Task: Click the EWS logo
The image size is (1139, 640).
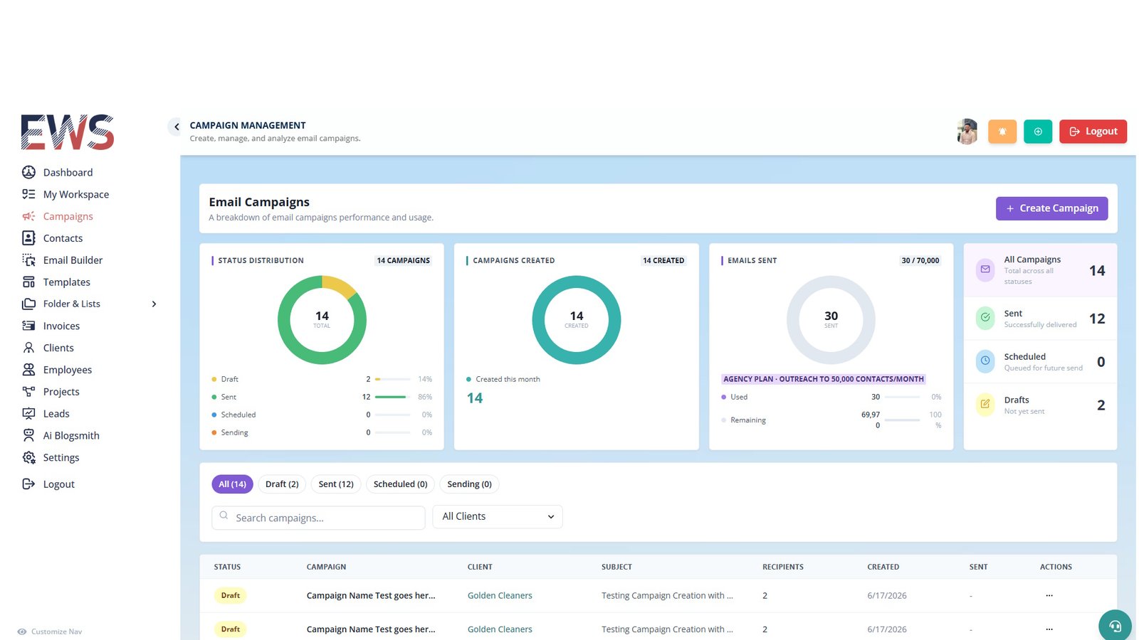Action: (x=68, y=132)
